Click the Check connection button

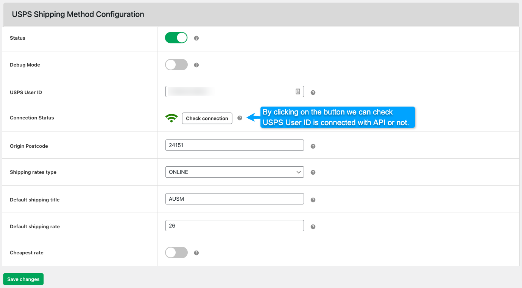pyautogui.click(x=207, y=118)
